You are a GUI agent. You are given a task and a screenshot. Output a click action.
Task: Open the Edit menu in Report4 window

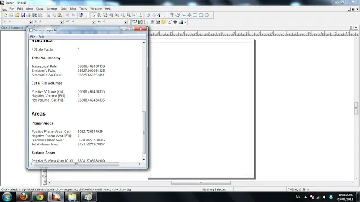tap(41, 37)
